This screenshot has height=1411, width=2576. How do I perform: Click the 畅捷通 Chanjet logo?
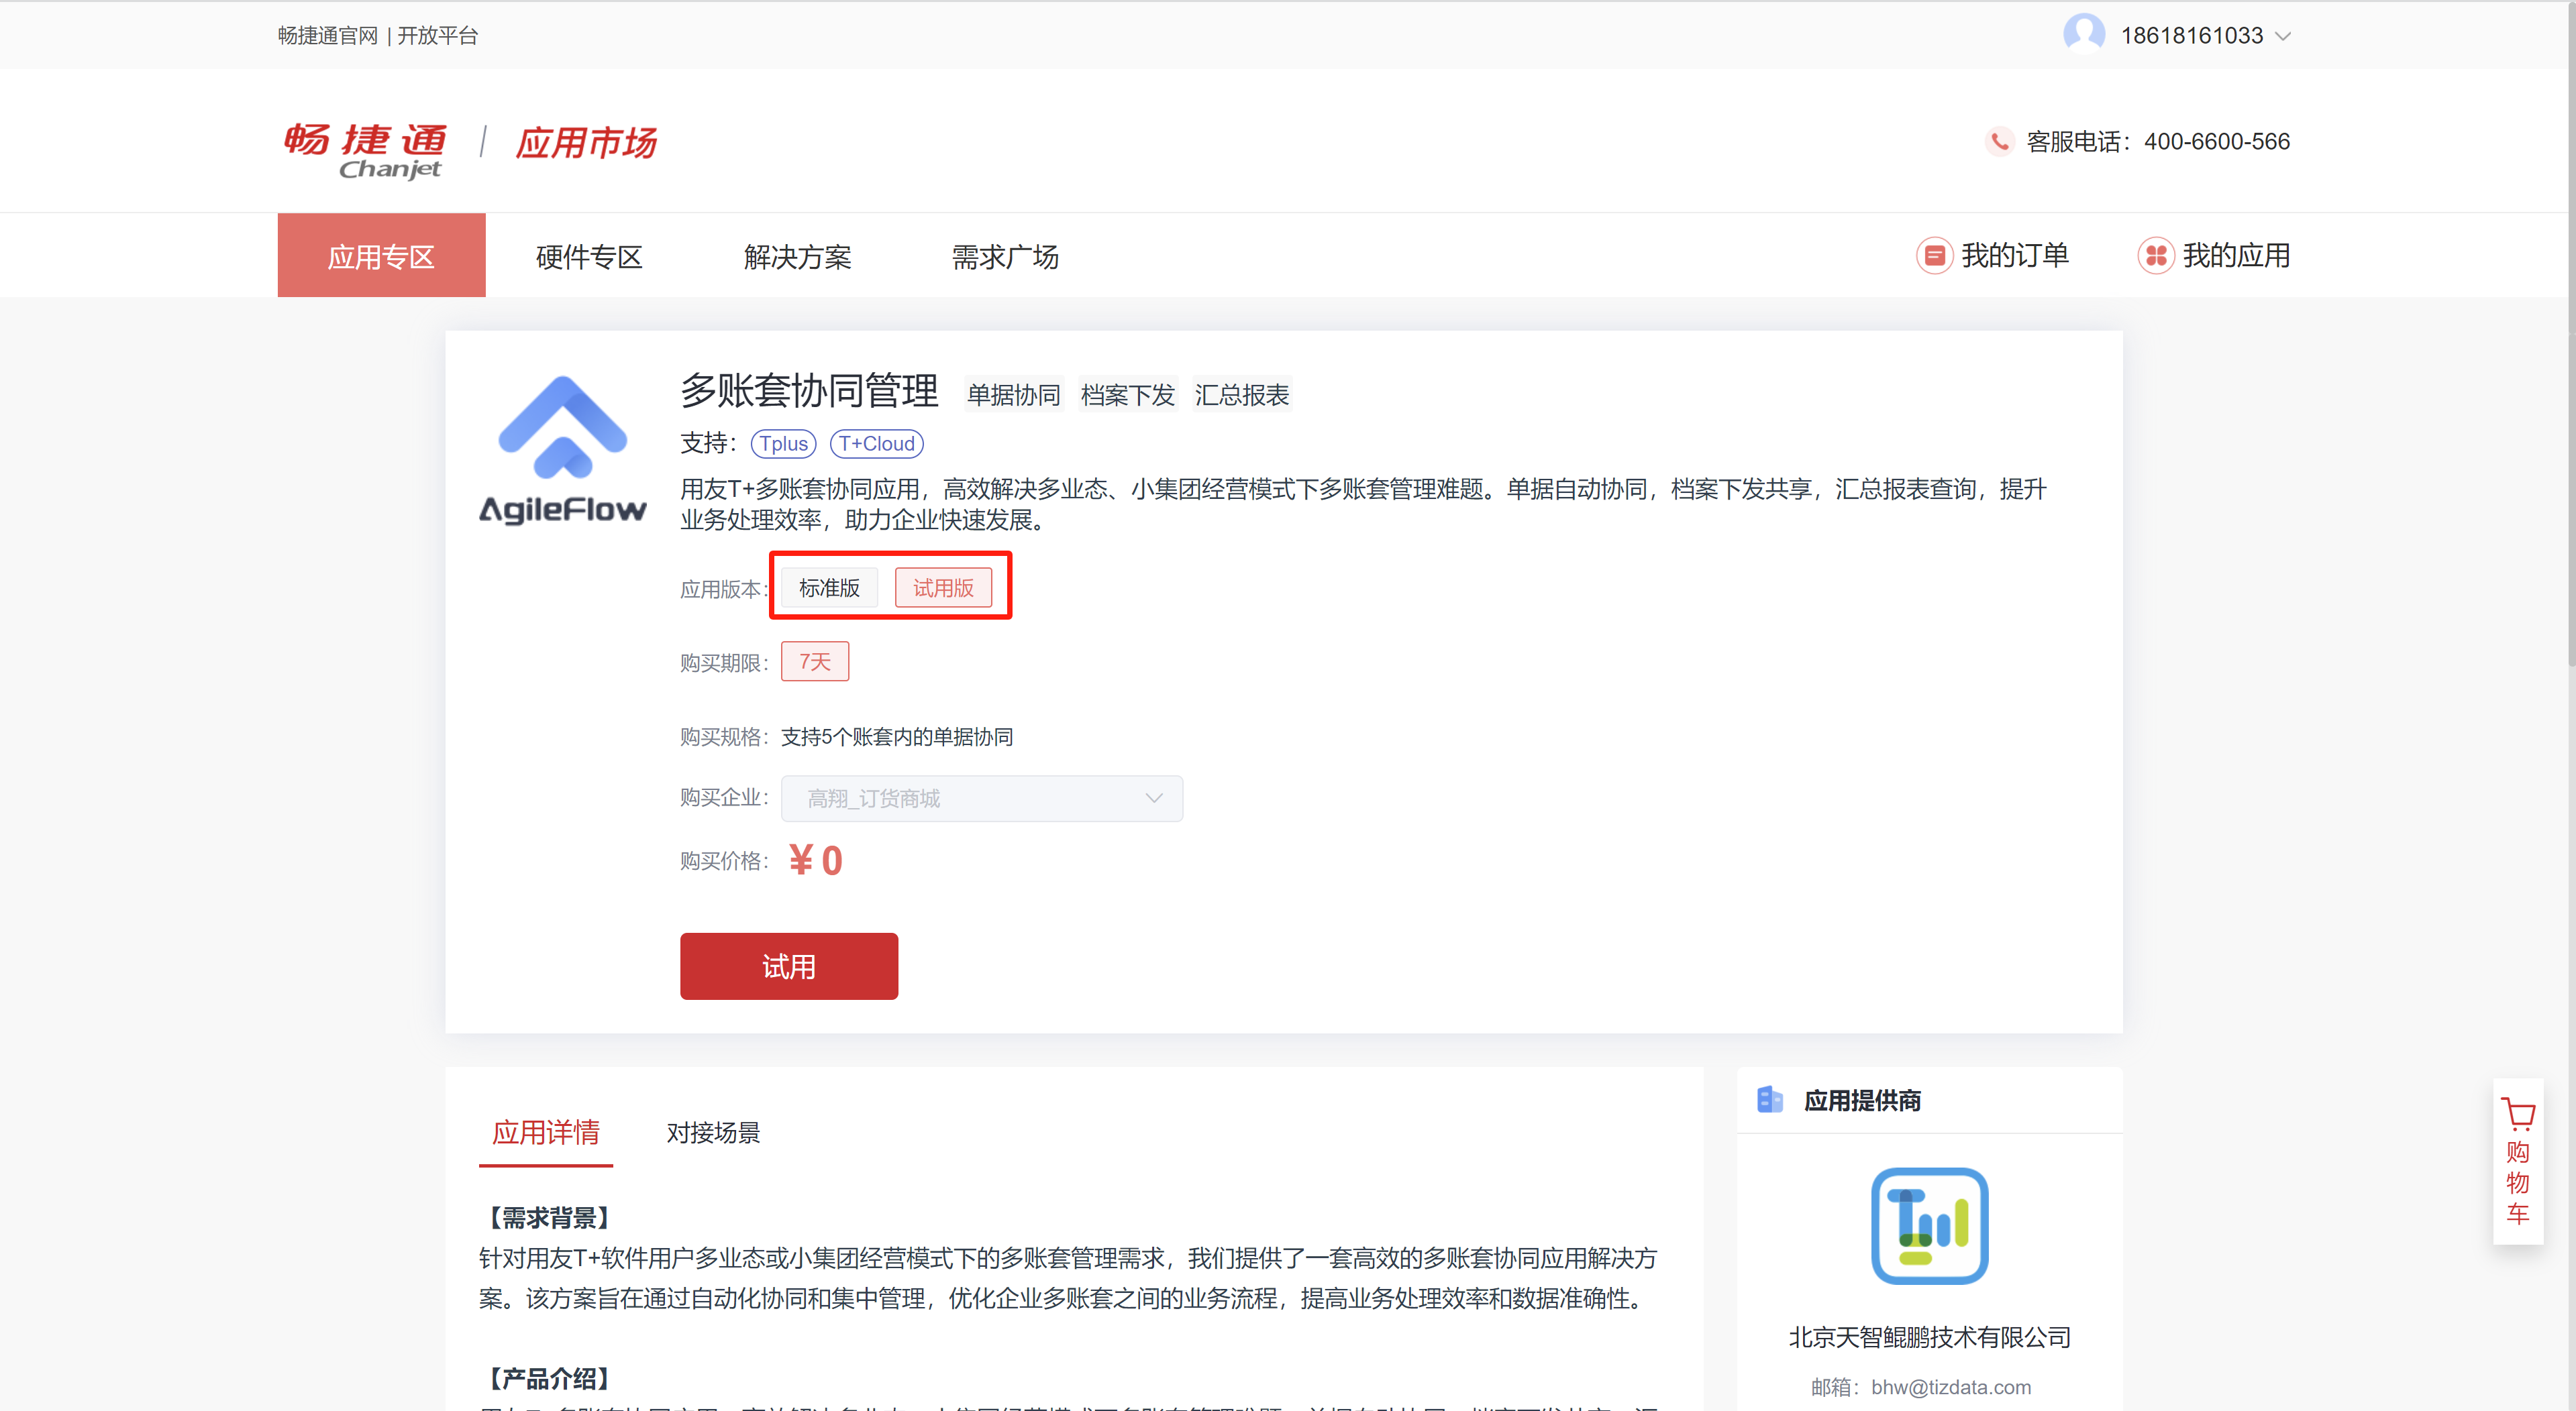click(366, 150)
